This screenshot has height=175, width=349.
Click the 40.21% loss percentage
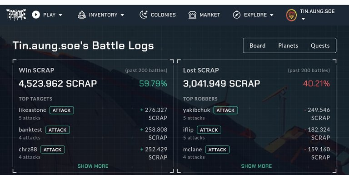(x=316, y=84)
